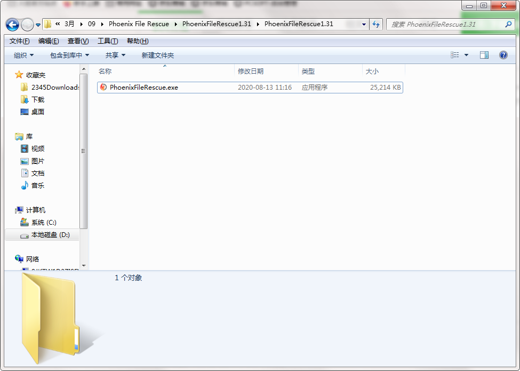The width and height of the screenshot is (520, 371).
Task: Open the 编辑(E) menu
Action: [49, 41]
